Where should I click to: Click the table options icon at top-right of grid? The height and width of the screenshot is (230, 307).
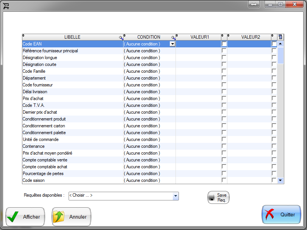[280, 37]
